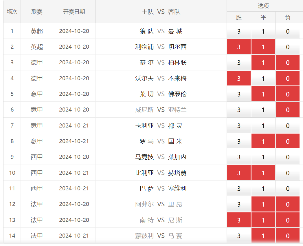Select win (3) for 罗马 vs 国米

coord(239,141)
